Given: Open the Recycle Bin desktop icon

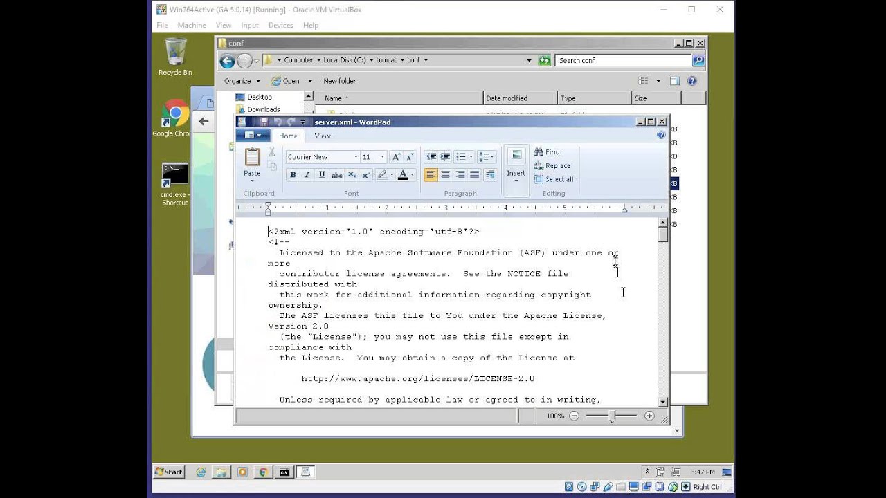Looking at the screenshot, I should tap(175, 57).
